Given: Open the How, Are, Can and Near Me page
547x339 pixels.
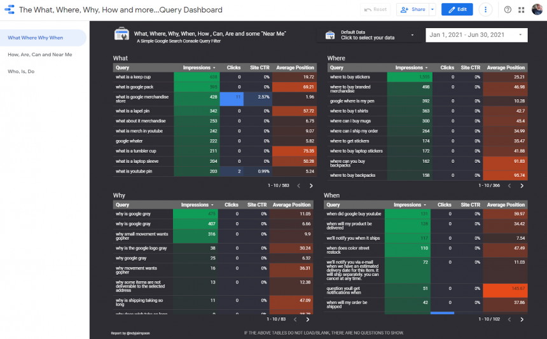Looking at the screenshot, I should (40, 55).
